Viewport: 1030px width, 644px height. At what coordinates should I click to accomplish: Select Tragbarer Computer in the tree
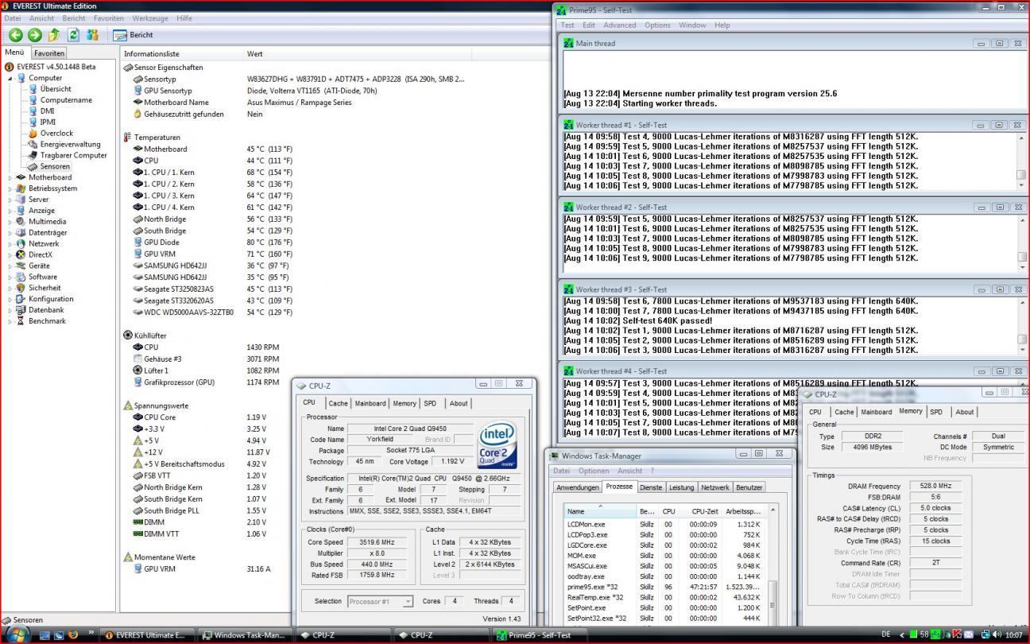click(x=73, y=156)
